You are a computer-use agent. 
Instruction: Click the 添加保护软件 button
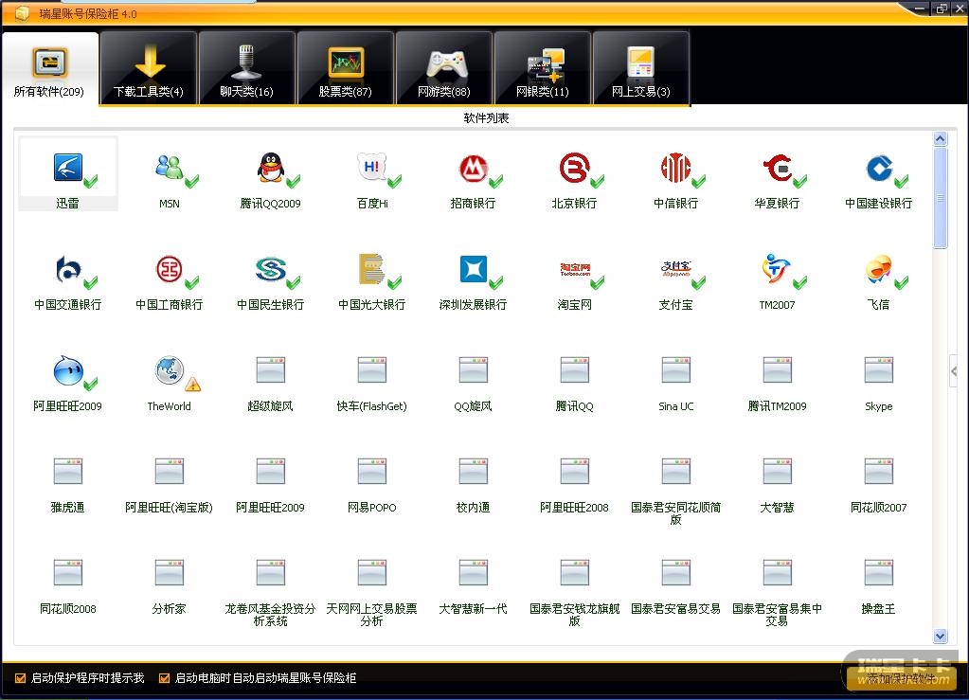[x=901, y=678]
